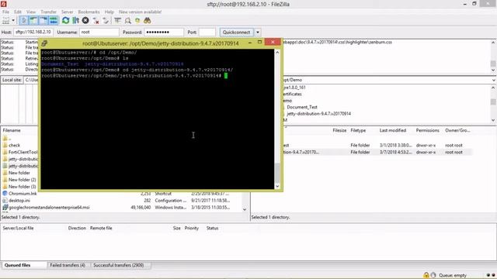Open the Transfer menu
The image size is (497, 279).
point(48,12)
